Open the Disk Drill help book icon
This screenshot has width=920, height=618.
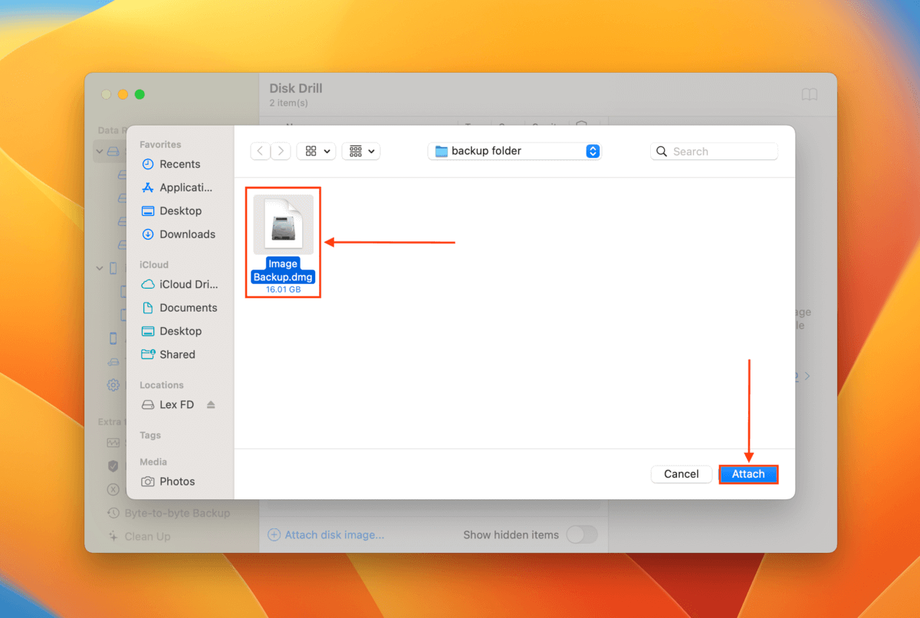pyautogui.click(x=810, y=94)
